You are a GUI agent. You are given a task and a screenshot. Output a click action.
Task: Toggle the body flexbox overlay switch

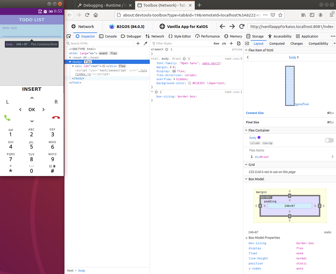point(329,140)
